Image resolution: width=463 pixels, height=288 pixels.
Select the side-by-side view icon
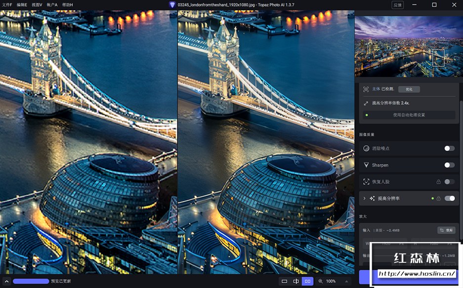[307, 281]
